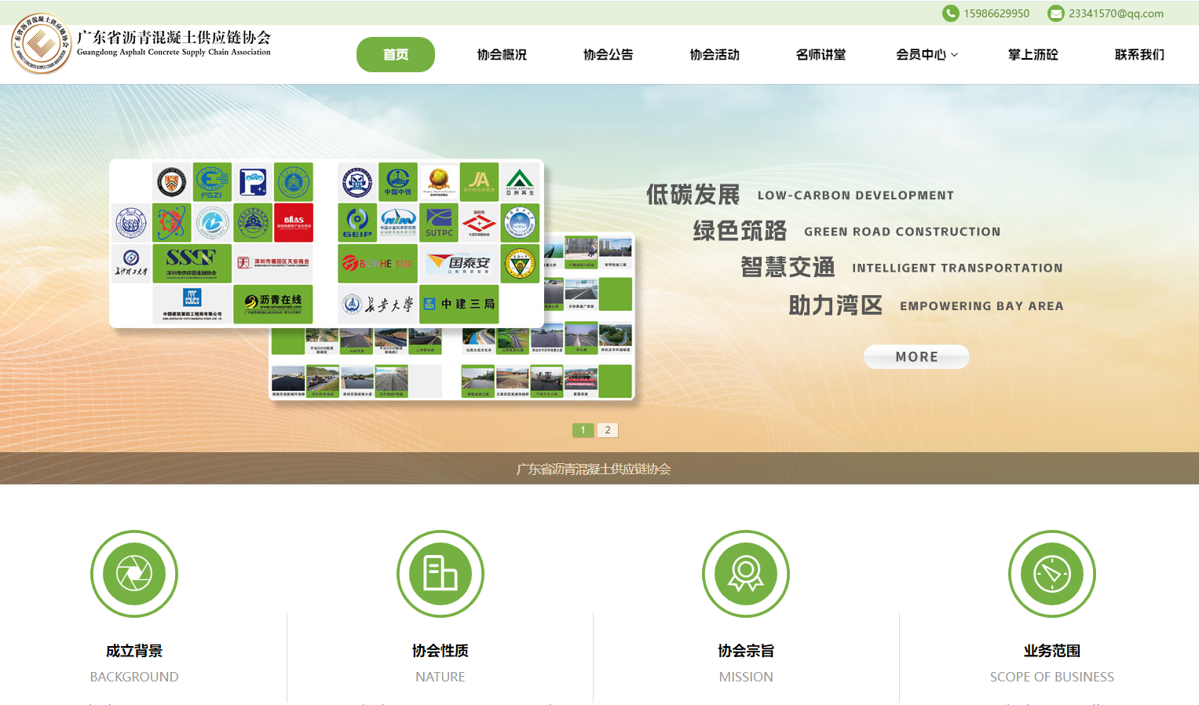The width and height of the screenshot is (1199, 705).
Task: Click the 智慧交通 banner text
Action: pos(788,267)
